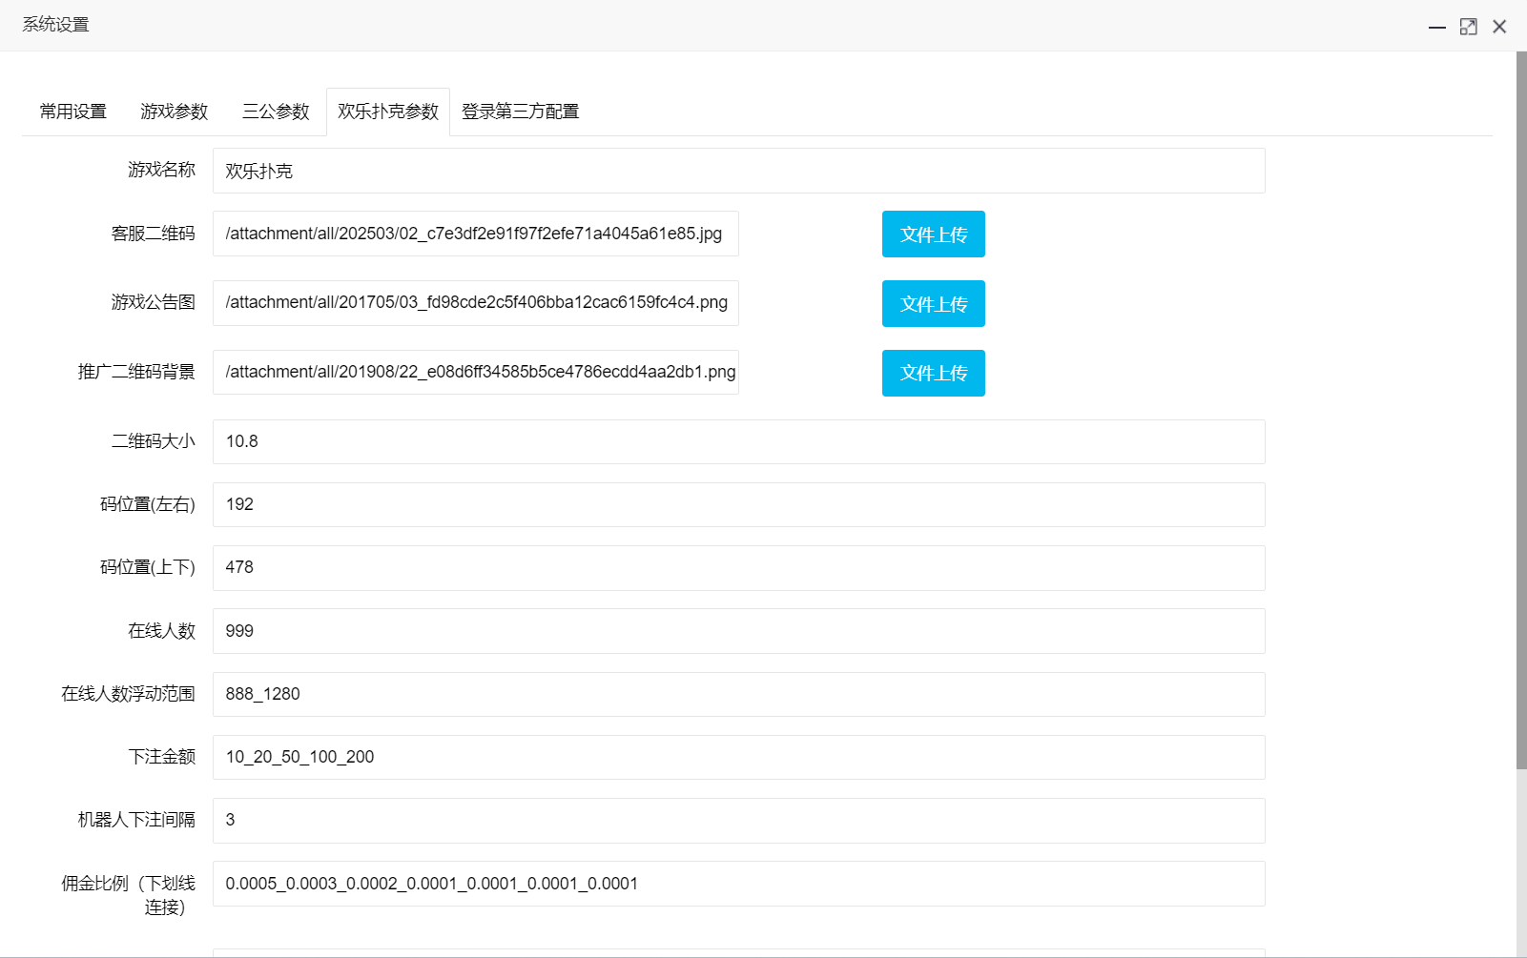The height and width of the screenshot is (958, 1527).
Task: Open the 三公参数 tab
Action: (x=276, y=112)
